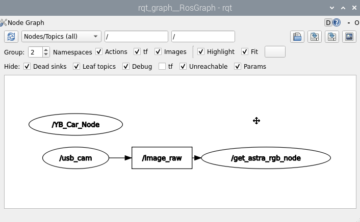
Task: Select the /image_raw topic box
Action: (162, 158)
